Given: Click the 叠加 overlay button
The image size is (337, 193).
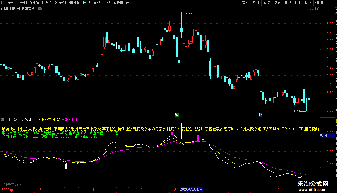Looking at the screenshot, I should pos(256,3).
